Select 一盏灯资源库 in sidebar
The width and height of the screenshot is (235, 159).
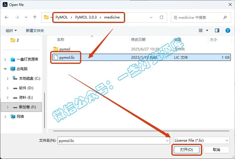(x=24, y=59)
